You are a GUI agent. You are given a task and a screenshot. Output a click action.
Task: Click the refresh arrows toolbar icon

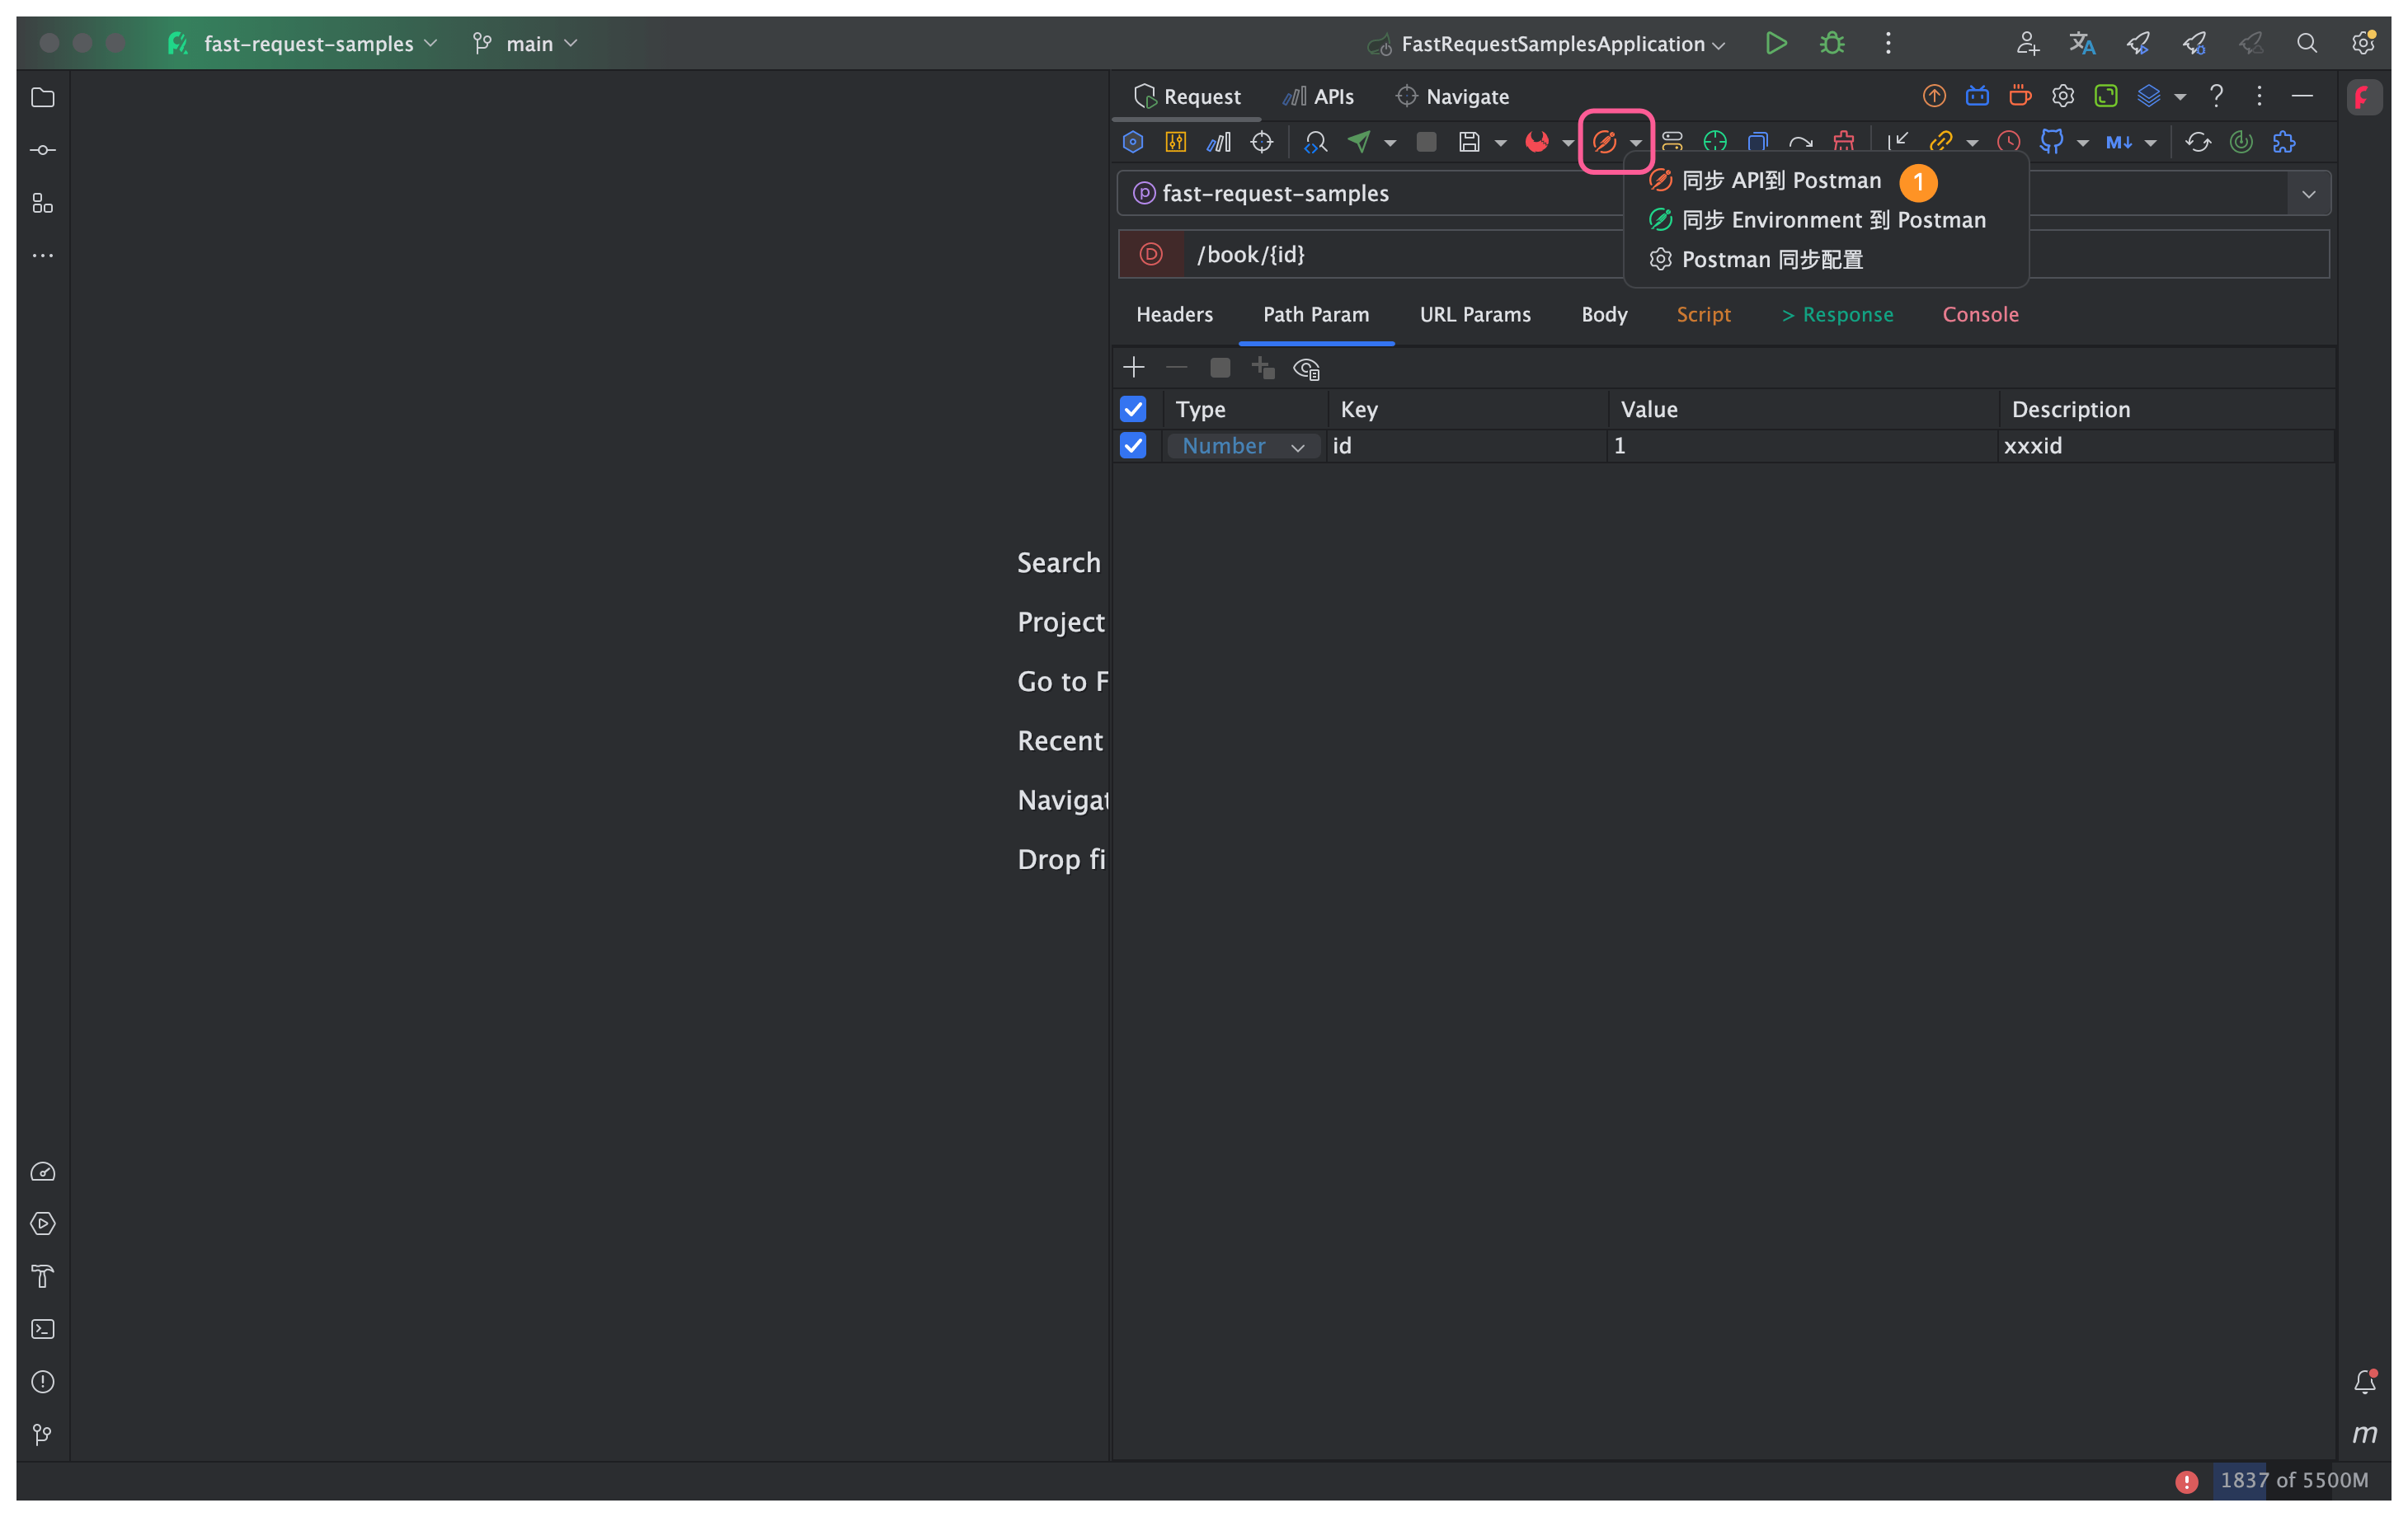[x=2197, y=142]
